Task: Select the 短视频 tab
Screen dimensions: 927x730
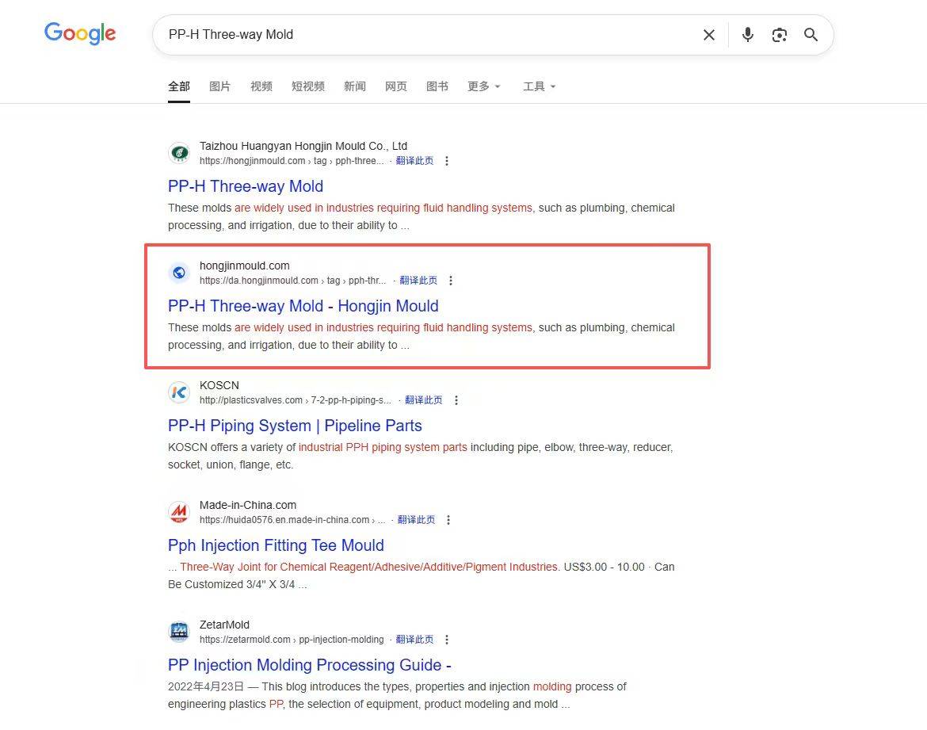Action: (x=307, y=86)
